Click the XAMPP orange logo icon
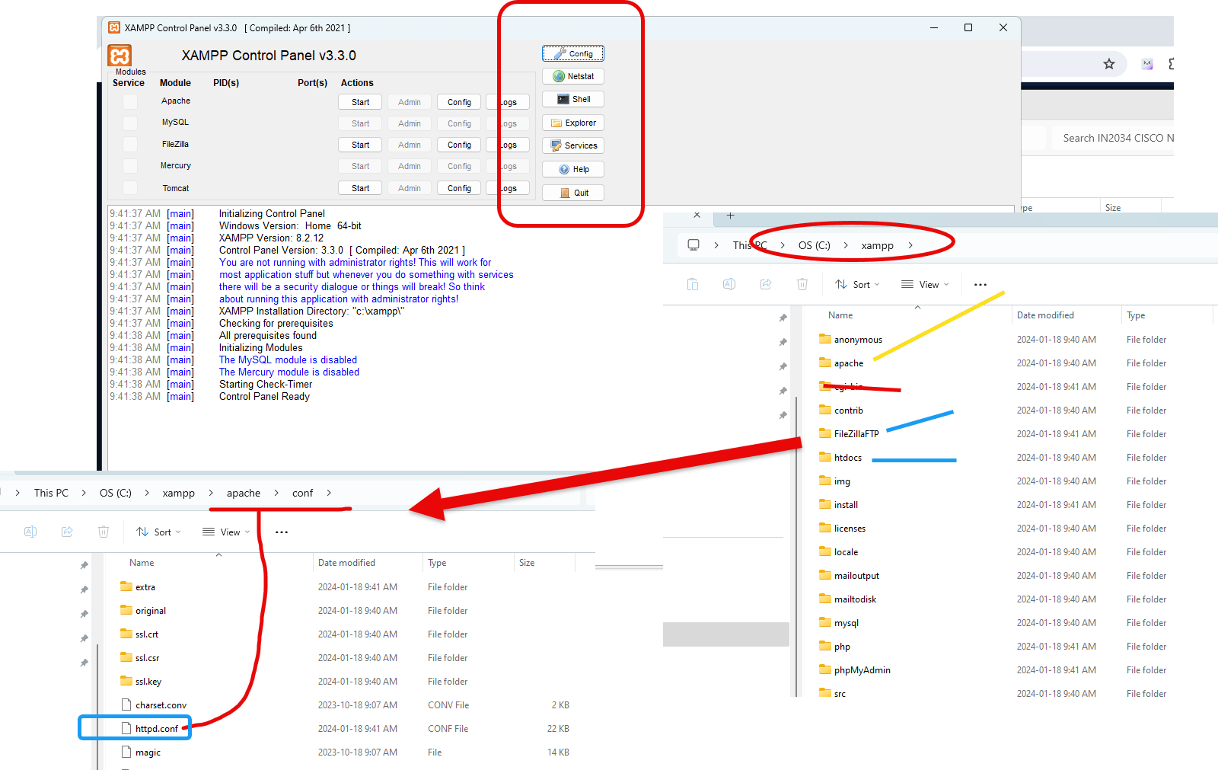The image size is (1218, 770). pos(120,56)
